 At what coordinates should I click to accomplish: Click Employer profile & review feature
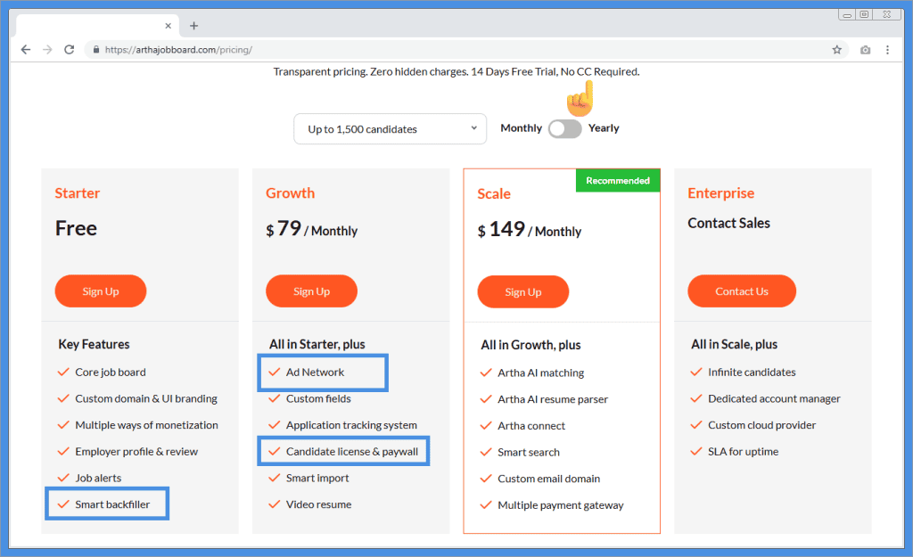click(136, 452)
